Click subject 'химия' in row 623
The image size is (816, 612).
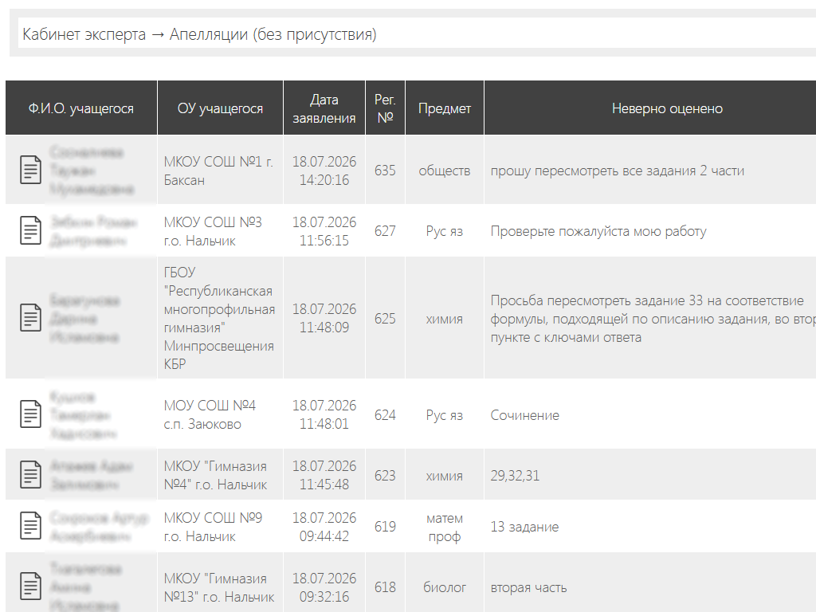pos(445,477)
